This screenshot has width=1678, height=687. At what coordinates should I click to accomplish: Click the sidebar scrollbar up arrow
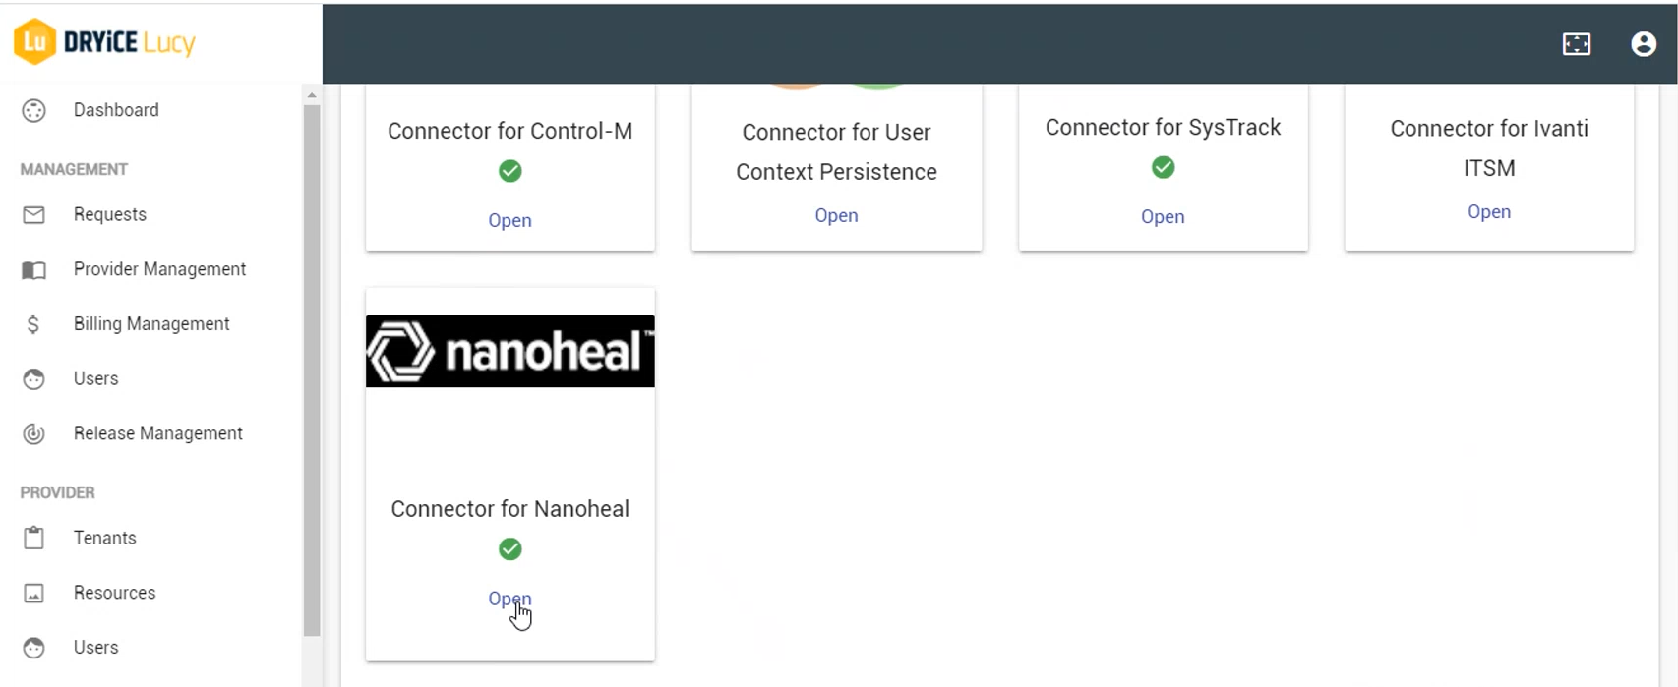[x=312, y=95]
